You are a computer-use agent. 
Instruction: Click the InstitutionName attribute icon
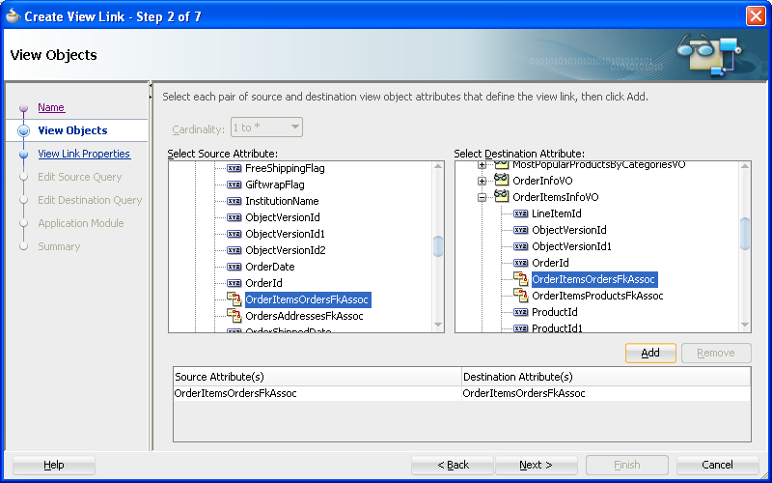tap(234, 201)
